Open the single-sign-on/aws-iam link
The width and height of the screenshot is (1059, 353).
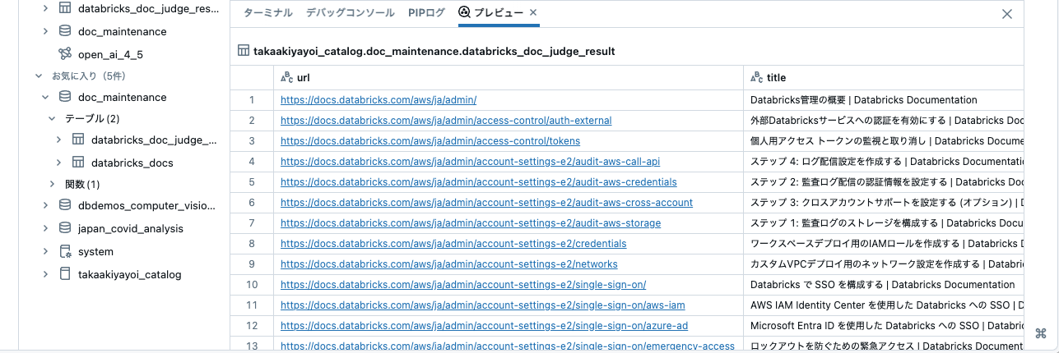[482, 305]
